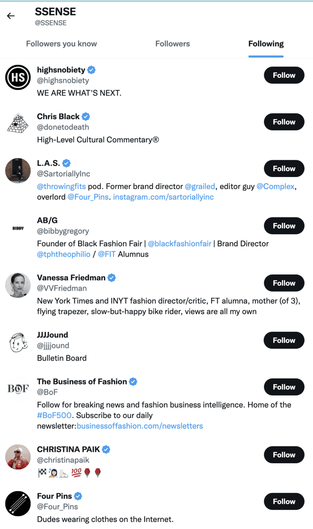Open the businessoffashion.com/newsletters link
The height and width of the screenshot is (529, 313).
click(140, 426)
